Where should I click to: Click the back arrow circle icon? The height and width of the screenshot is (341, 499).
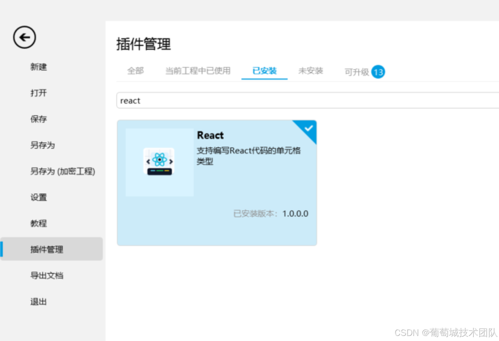coord(25,37)
